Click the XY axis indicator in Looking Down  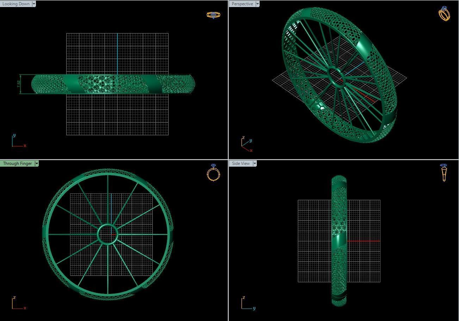pyautogui.click(x=18, y=141)
